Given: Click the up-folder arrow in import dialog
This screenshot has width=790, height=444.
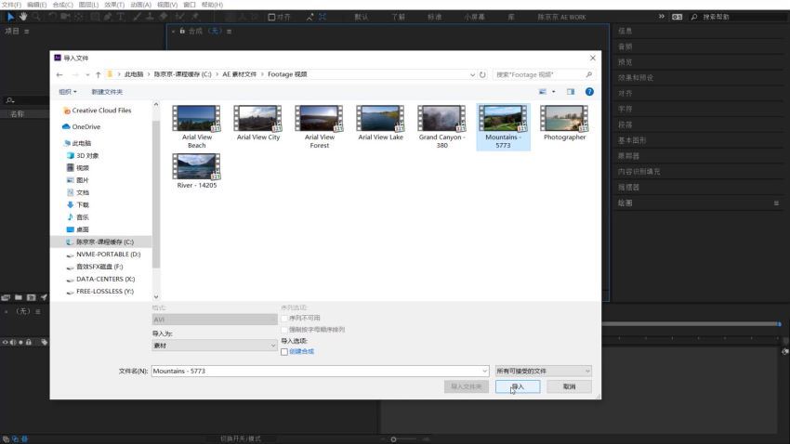Looking at the screenshot, I should 99,74.
